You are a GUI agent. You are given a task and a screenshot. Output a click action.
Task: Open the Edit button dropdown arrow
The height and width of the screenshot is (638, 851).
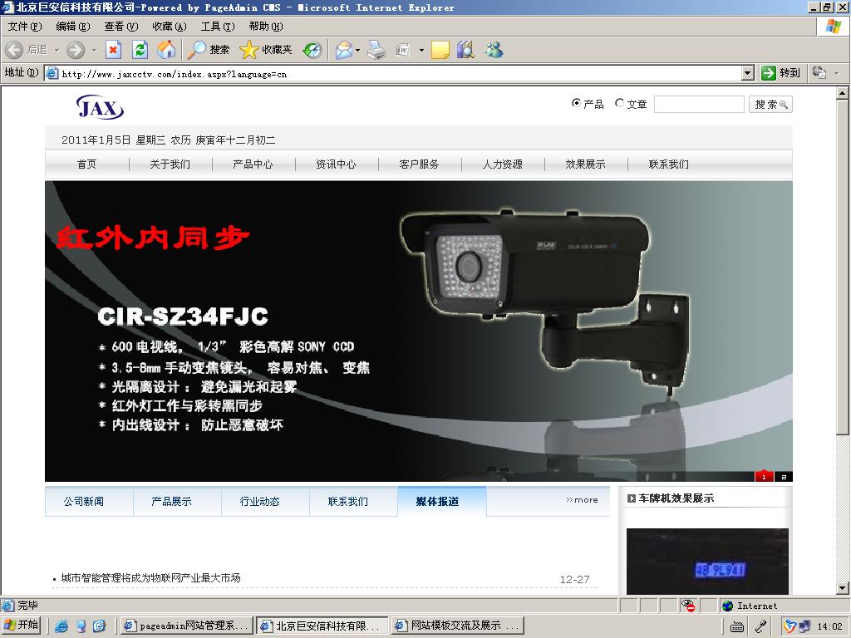pyautogui.click(x=421, y=50)
